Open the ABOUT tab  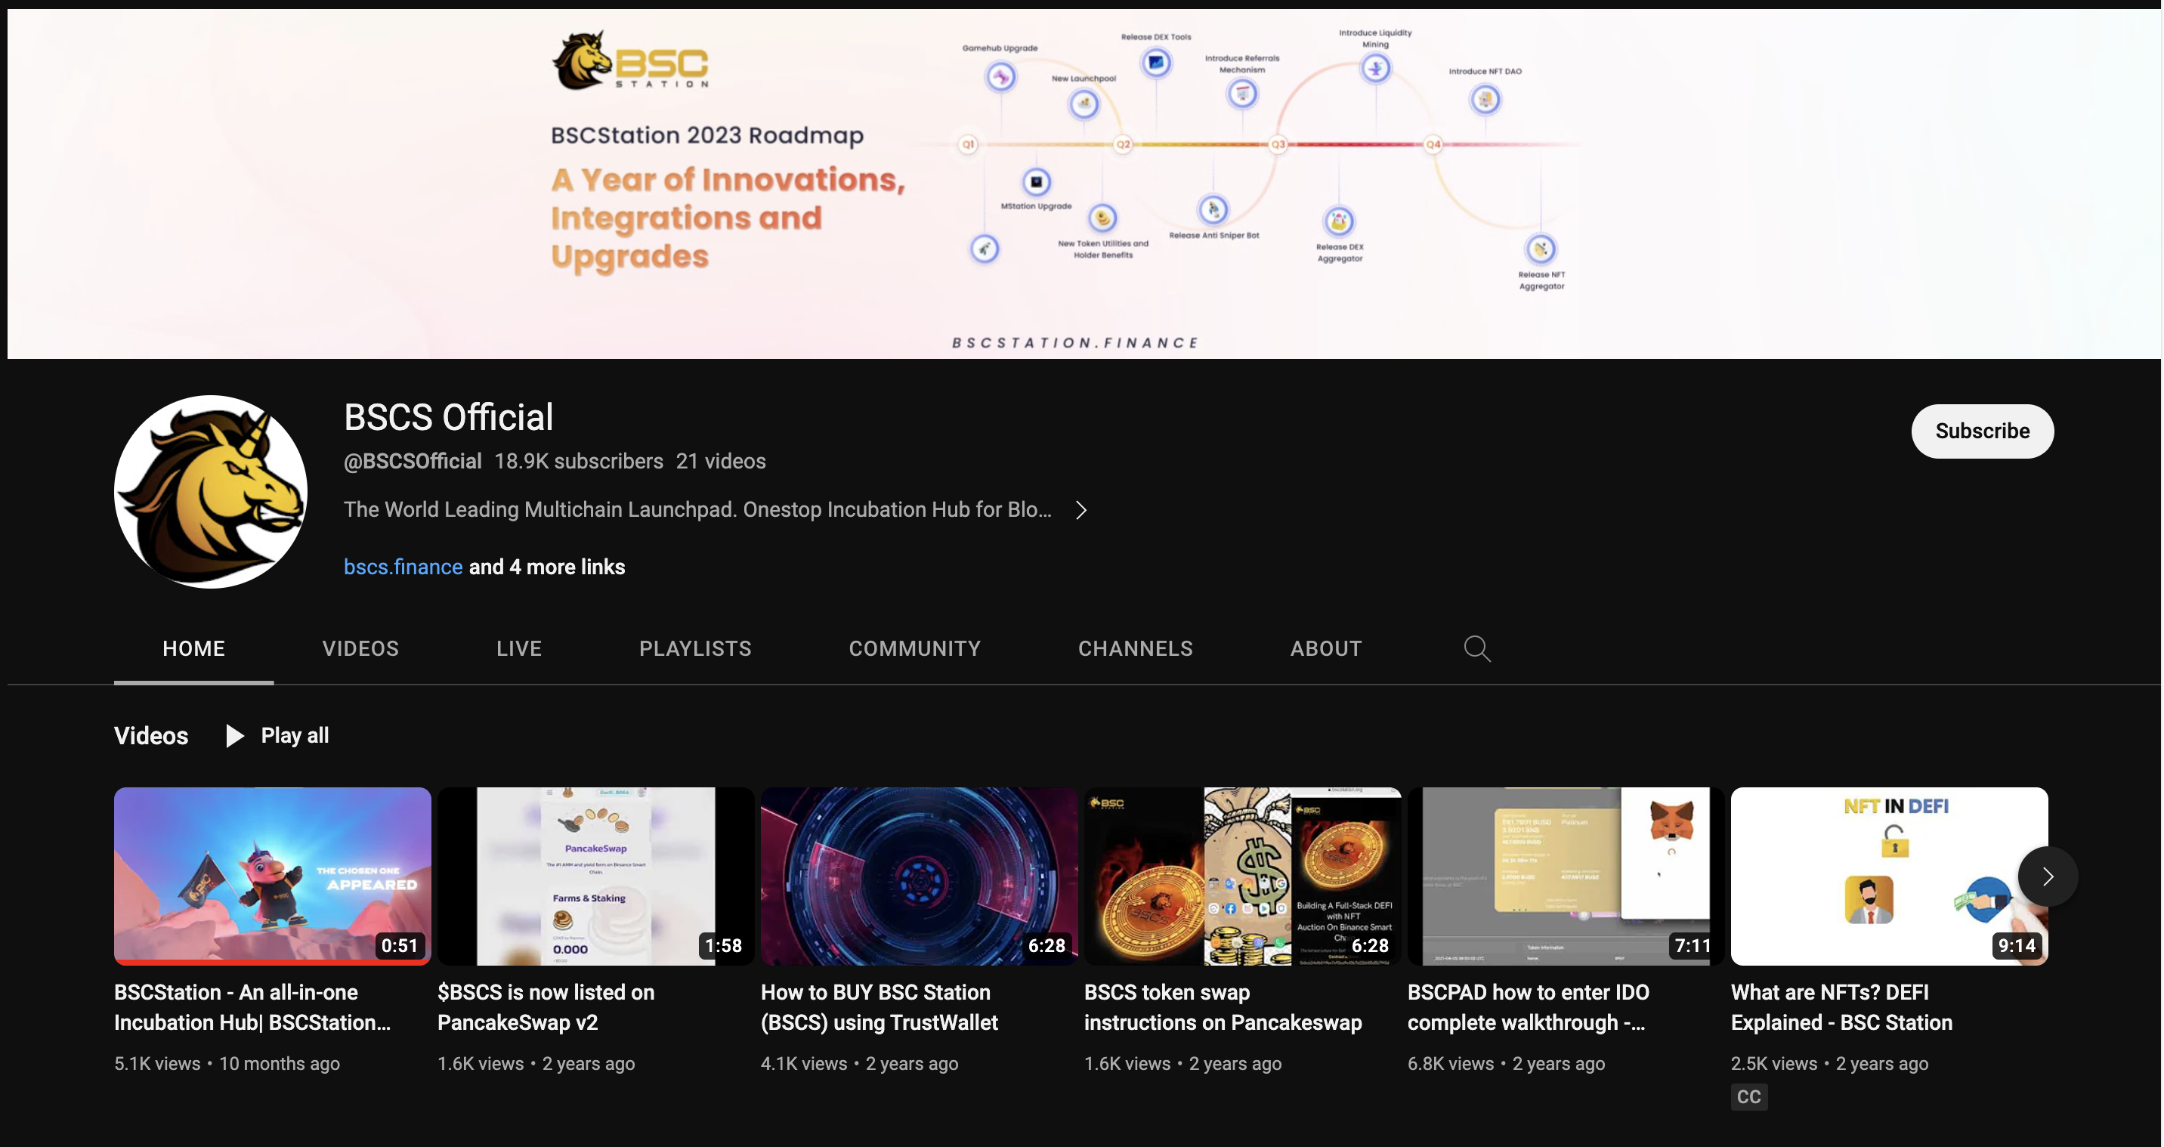(1325, 649)
